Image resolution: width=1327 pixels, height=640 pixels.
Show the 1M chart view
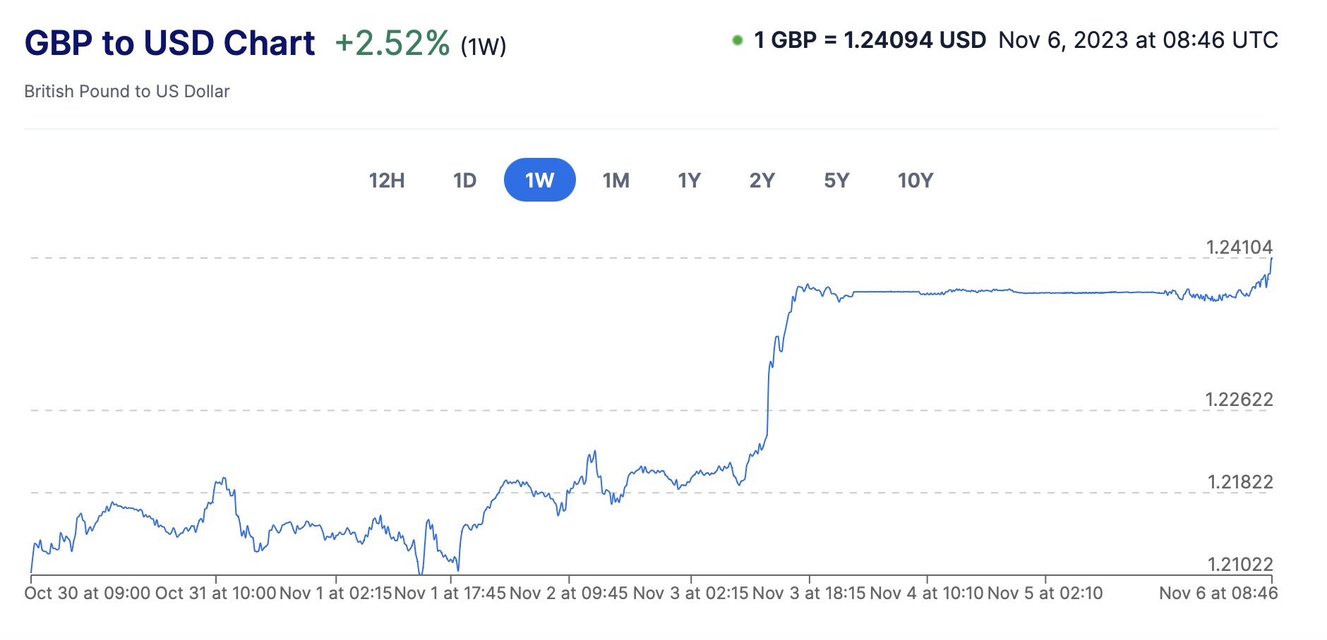[616, 180]
